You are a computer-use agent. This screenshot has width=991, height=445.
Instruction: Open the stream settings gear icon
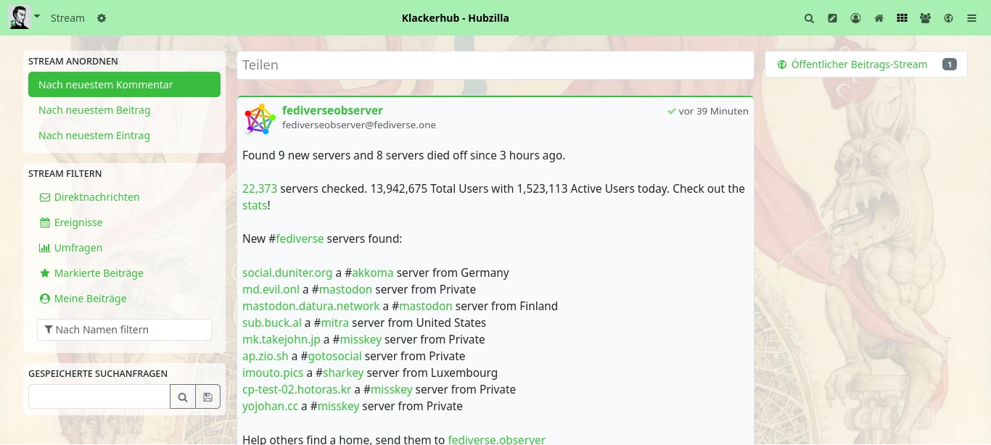(x=102, y=18)
